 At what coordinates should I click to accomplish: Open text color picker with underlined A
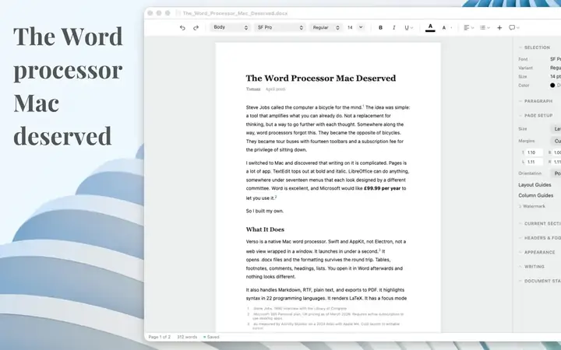pos(430,27)
